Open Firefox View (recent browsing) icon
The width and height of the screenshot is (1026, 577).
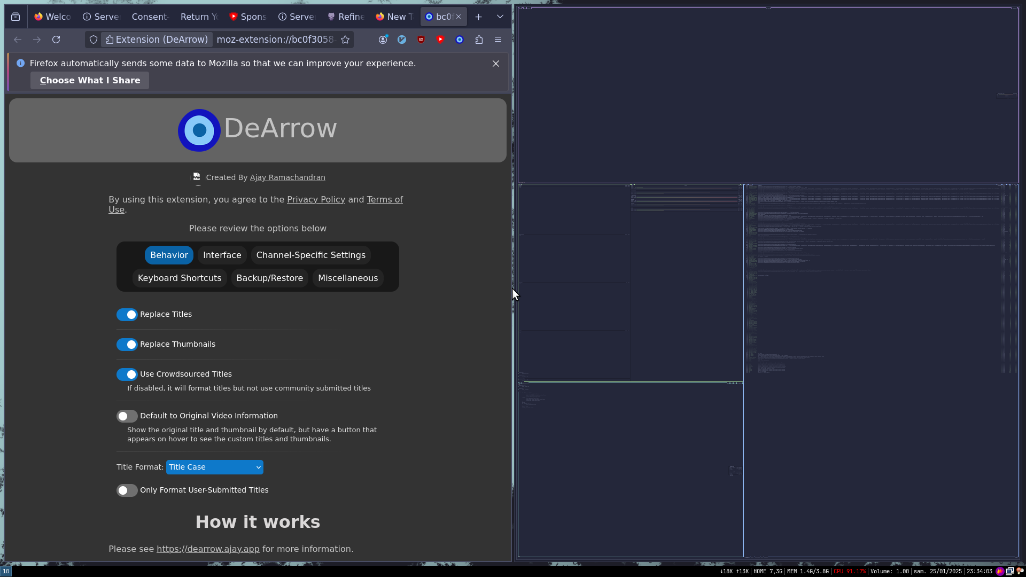(x=15, y=17)
